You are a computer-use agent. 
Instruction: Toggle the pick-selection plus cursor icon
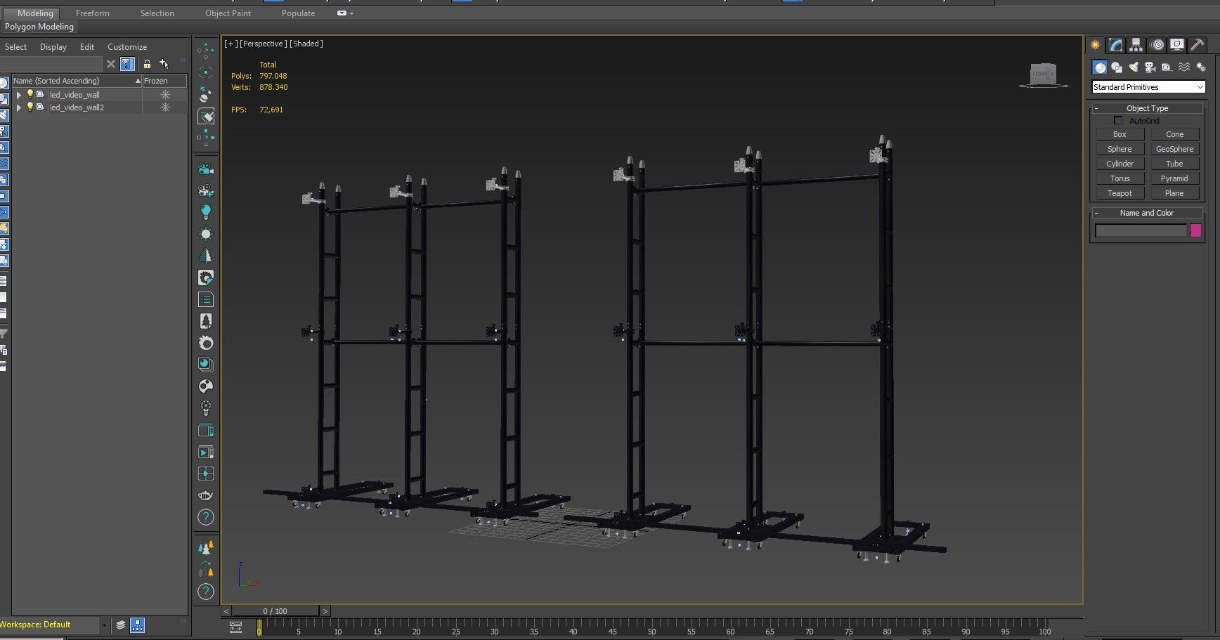pyautogui.click(x=164, y=64)
